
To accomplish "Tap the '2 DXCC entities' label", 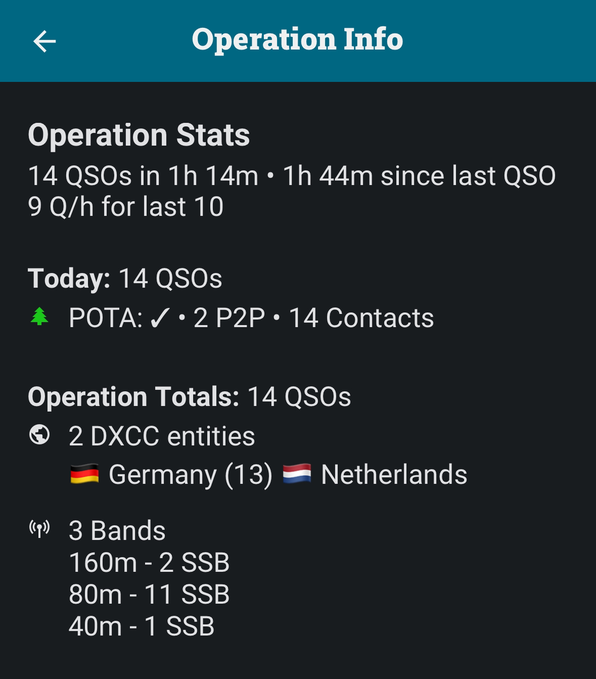I will coord(162,436).
